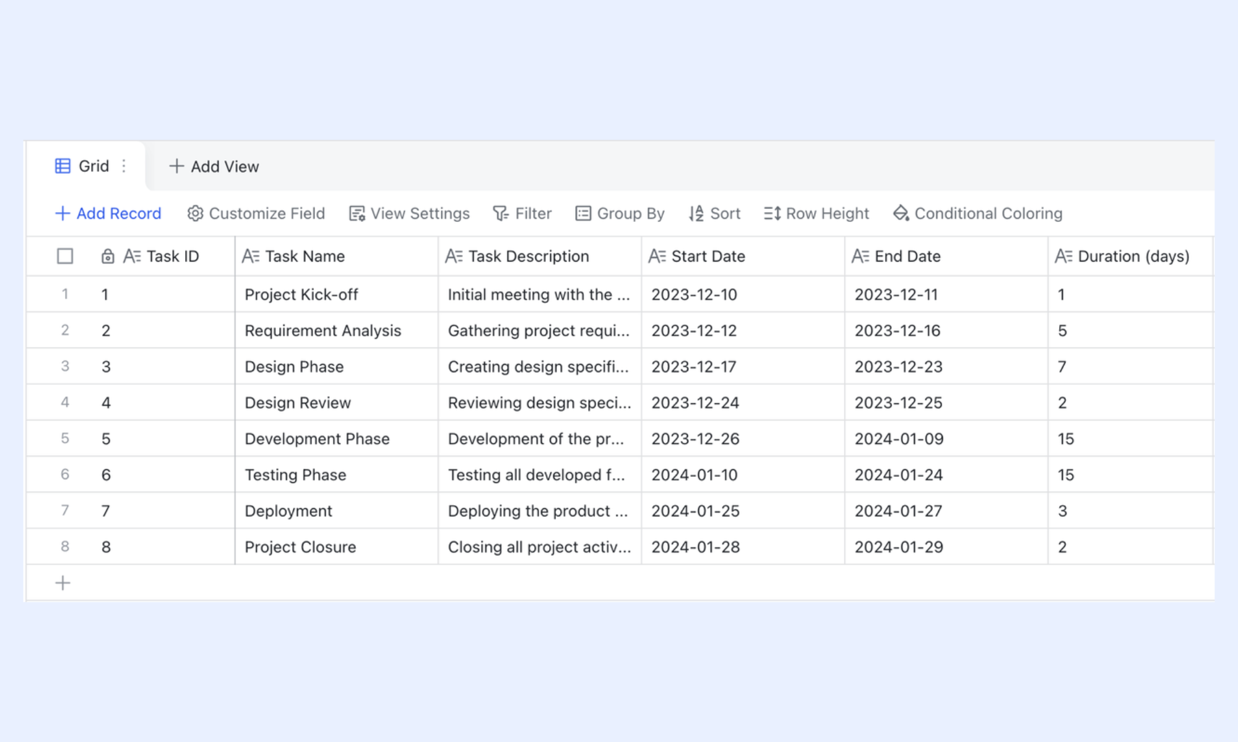Click the 'Reviewing design speci...' description
1238x742 pixels.
(x=540, y=403)
